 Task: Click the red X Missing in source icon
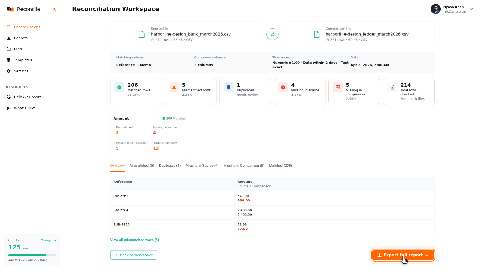pos(283,88)
